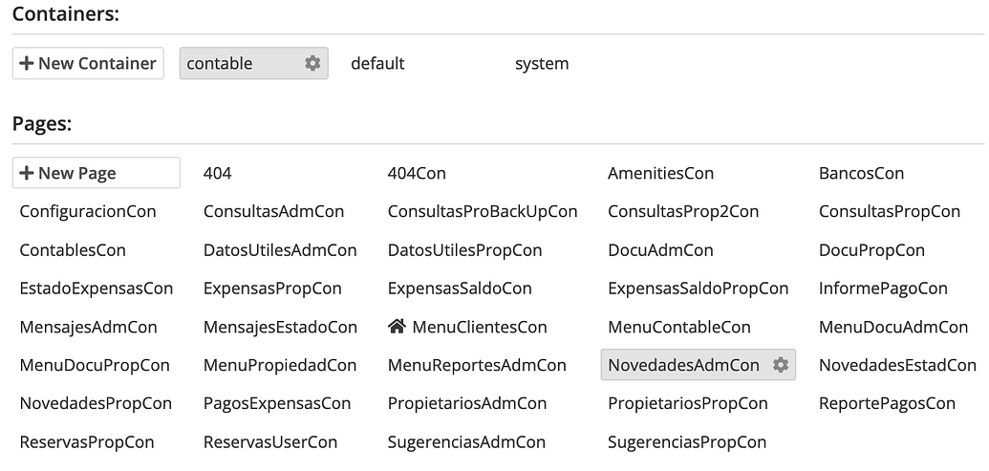Open the ReportePagosCon page
This screenshot has height=471, width=989.
pyautogui.click(x=888, y=403)
